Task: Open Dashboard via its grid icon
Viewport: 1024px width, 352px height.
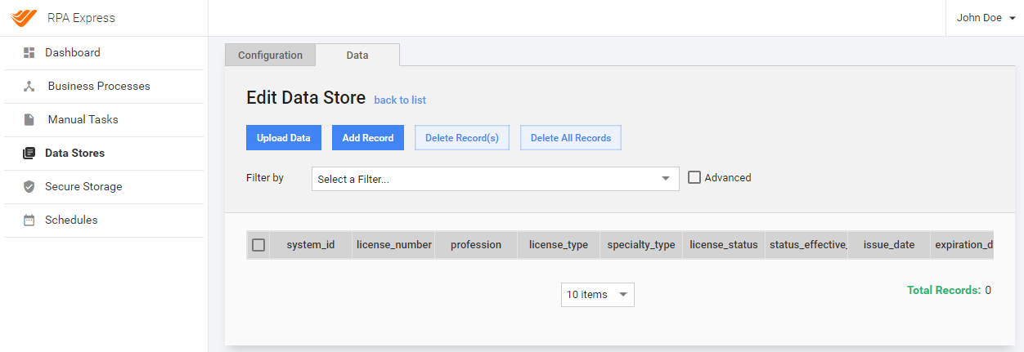Action: point(29,52)
